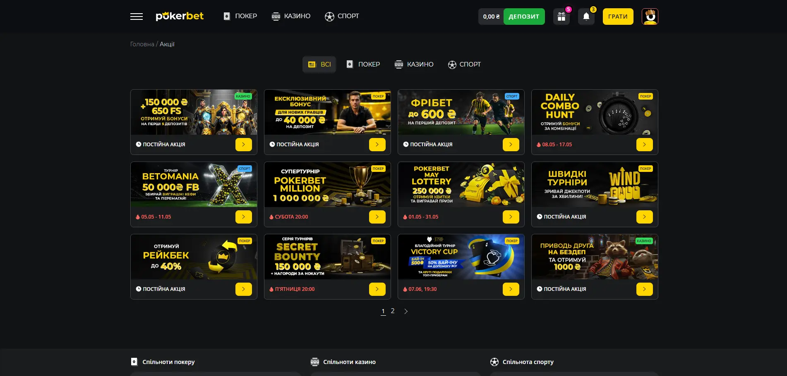This screenshot has height=376, width=787.
Task: Select the ВСІ filter tab
Action: (319, 64)
